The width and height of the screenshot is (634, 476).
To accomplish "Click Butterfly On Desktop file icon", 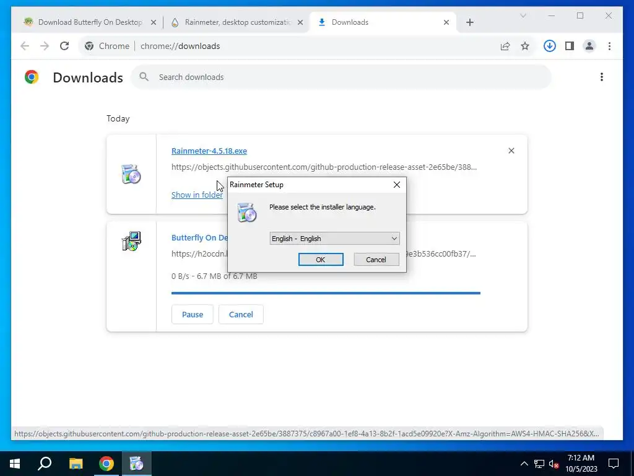I will click(x=131, y=241).
